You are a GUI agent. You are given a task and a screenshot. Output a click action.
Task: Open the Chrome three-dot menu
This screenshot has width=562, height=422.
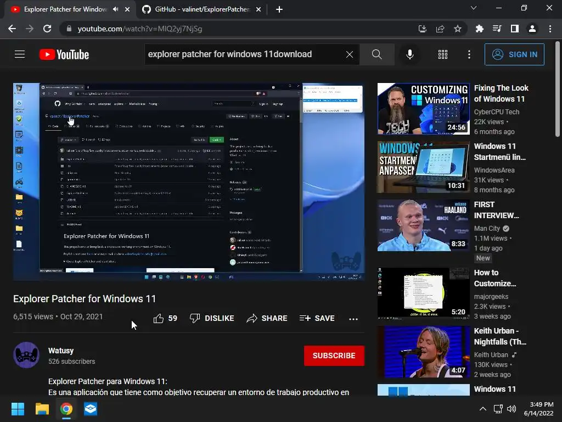(x=550, y=29)
